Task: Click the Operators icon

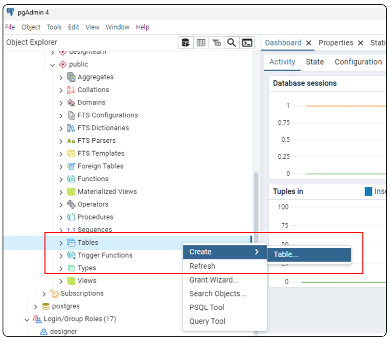Action: (71, 205)
